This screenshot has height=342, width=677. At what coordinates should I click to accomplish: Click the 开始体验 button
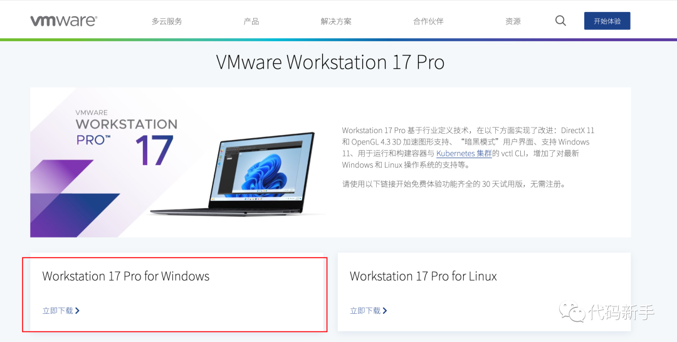click(x=607, y=21)
